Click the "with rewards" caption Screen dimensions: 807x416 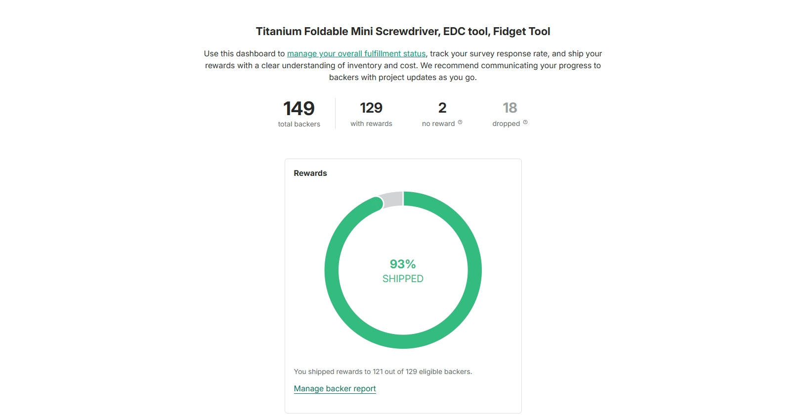(371, 124)
